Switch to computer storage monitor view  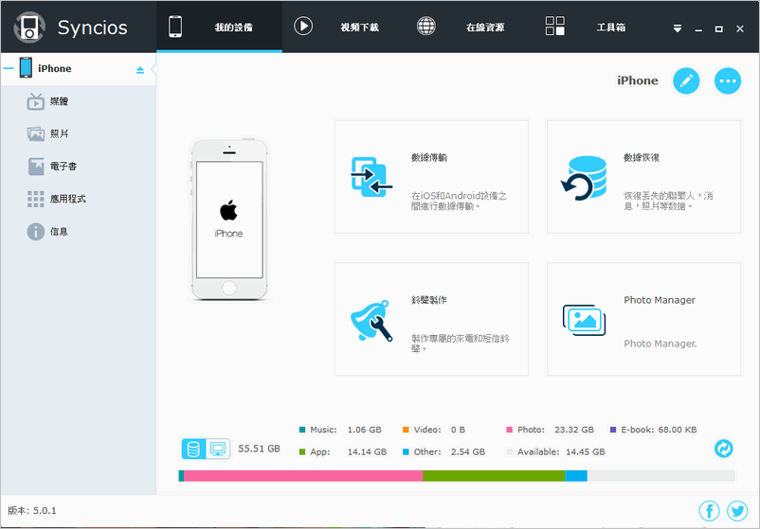(x=218, y=449)
